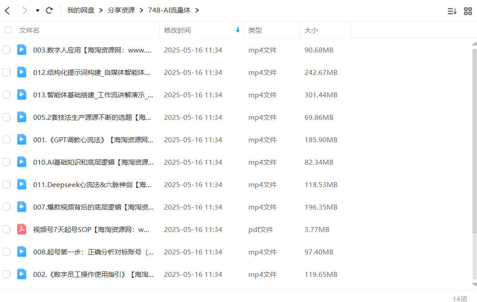
Task: Navigate to 我的网盘 breadcrumb
Action: point(80,10)
